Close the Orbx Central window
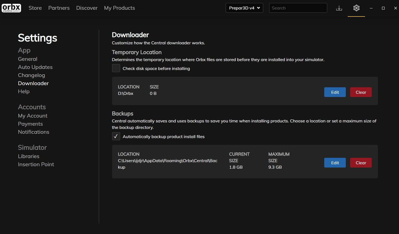 395,8
